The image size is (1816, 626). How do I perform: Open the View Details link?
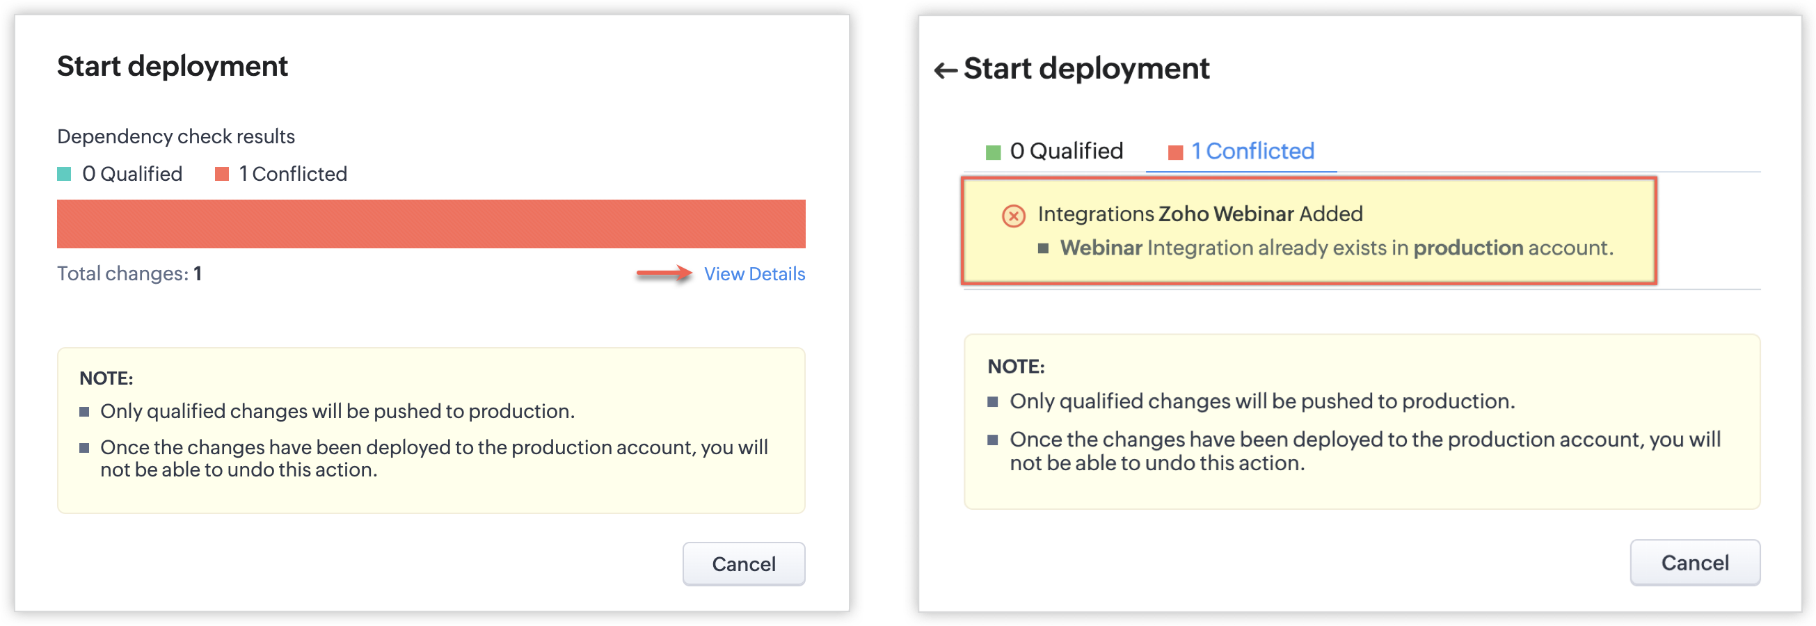coord(754,274)
